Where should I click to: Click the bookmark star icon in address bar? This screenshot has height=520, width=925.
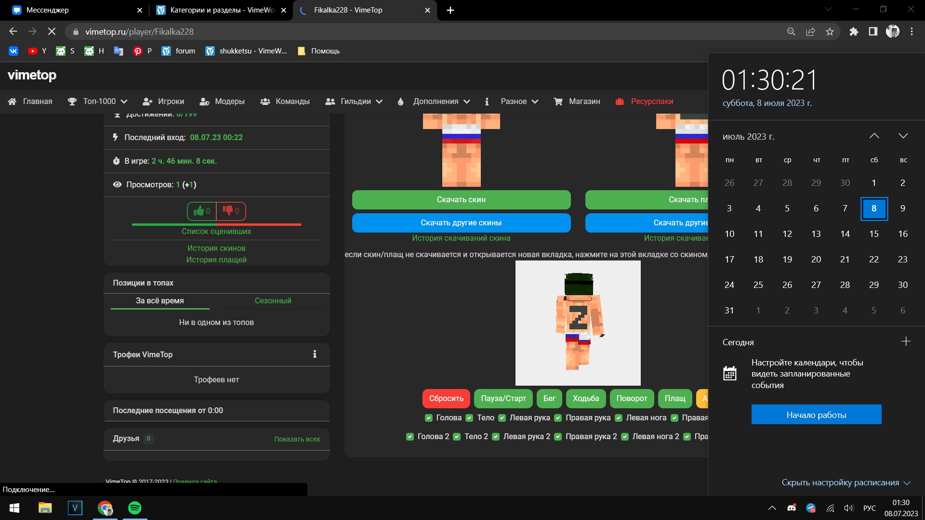pos(830,32)
